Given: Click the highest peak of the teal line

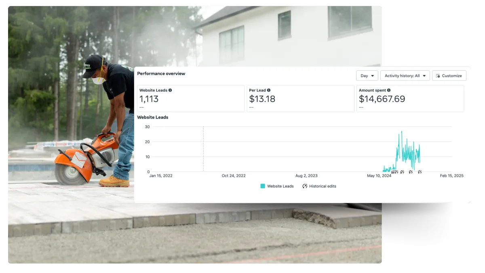Looking at the screenshot, I should [401, 132].
